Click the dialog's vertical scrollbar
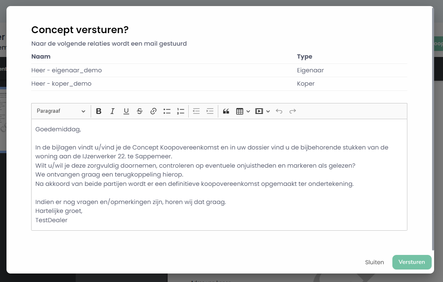 coord(433,130)
